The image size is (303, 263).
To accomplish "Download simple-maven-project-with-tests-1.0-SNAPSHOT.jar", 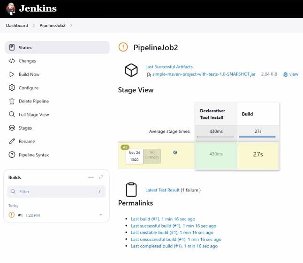I will 204,74.
